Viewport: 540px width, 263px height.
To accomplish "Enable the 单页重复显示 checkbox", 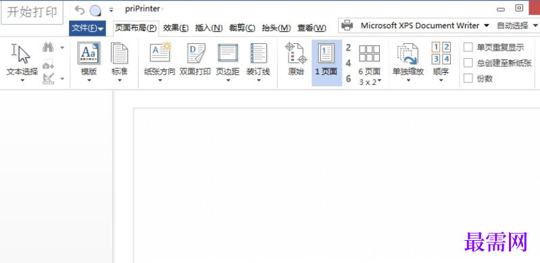I will (x=468, y=47).
